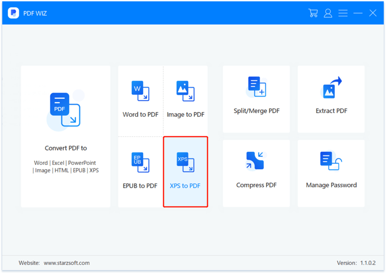Click the Split/Merge PDF icon

[x=256, y=87]
